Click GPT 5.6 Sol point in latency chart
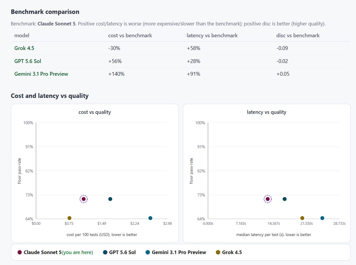This screenshot has height=265, width=356. 285,199
